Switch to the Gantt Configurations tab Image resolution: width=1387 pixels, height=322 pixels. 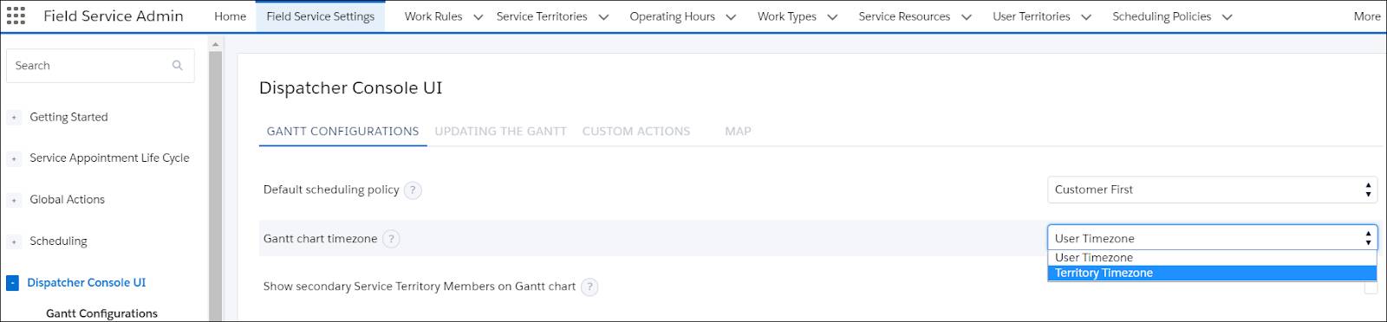point(342,131)
